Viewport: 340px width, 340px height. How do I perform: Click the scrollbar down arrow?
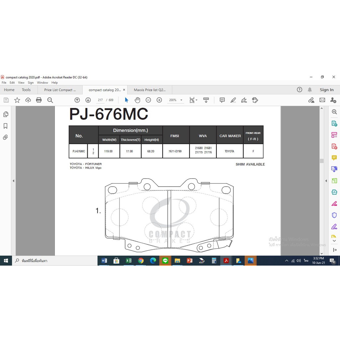[321, 253]
